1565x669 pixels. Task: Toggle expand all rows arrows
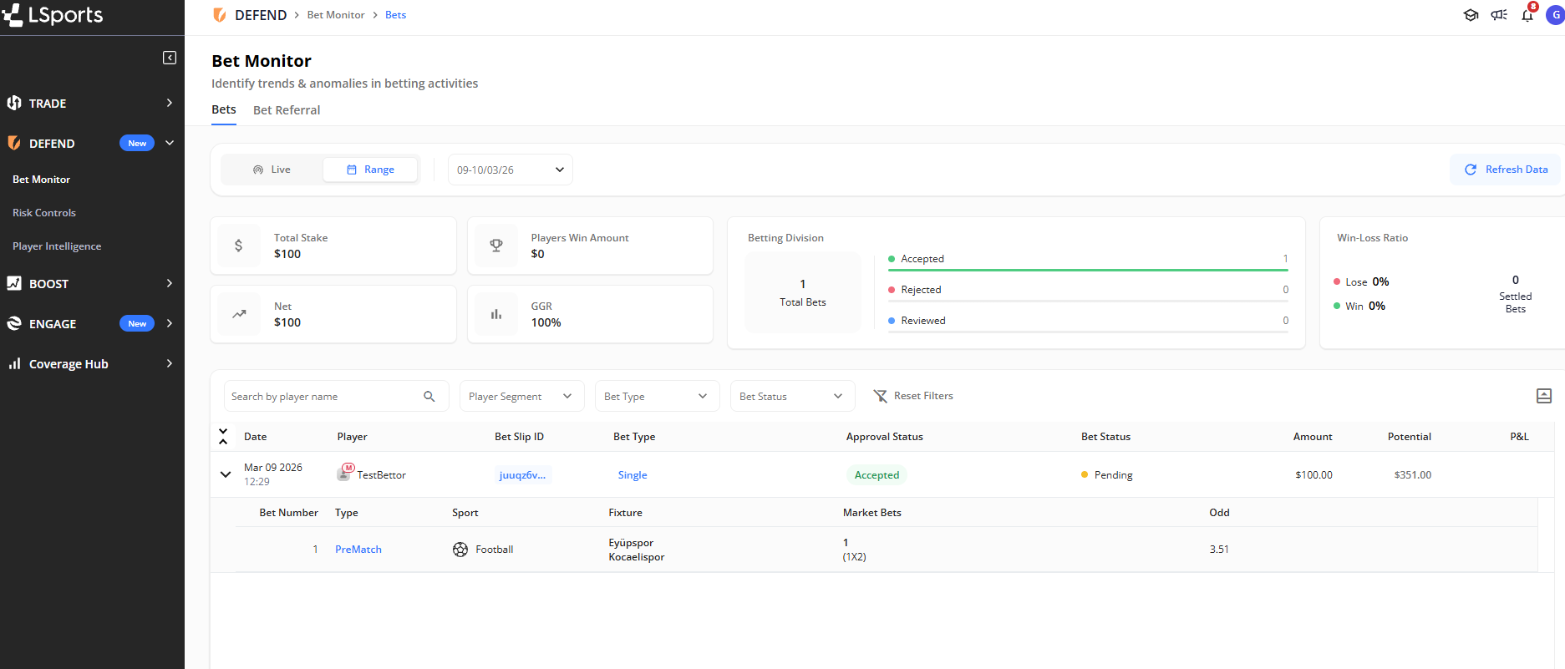223,436
